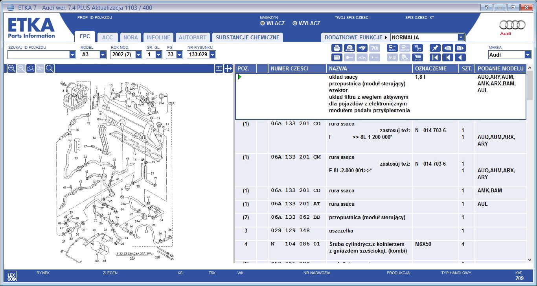
Task: Select part number 06A 133 201 CG
Action: [296, 124]
